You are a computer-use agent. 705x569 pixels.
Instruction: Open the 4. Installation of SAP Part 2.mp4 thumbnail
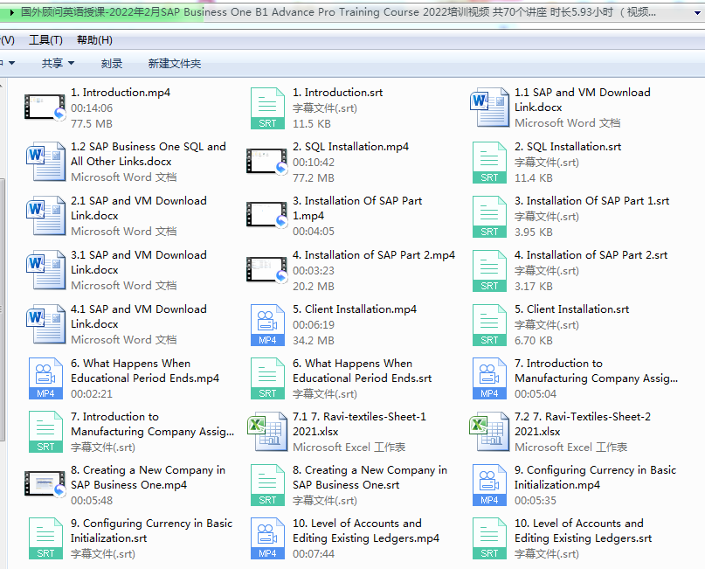click(x=267, y=269)
